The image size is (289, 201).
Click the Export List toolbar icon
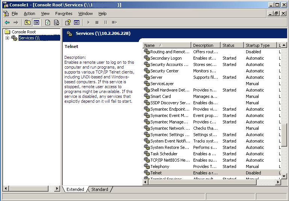[56, 22]
